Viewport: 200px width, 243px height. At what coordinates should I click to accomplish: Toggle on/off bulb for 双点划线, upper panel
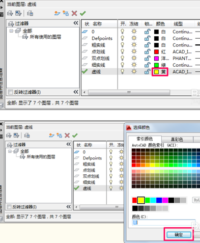tap(122, 58)
